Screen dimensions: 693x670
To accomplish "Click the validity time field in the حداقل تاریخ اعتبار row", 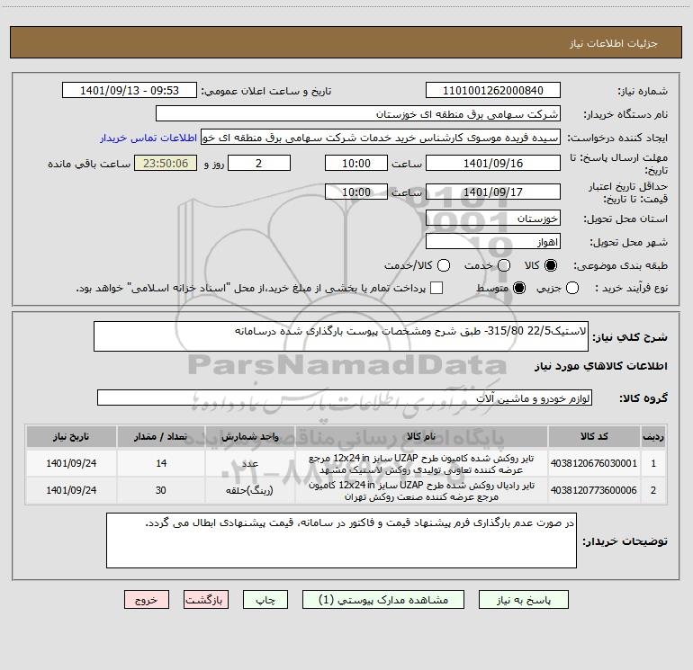I will [x=356, y=192].
